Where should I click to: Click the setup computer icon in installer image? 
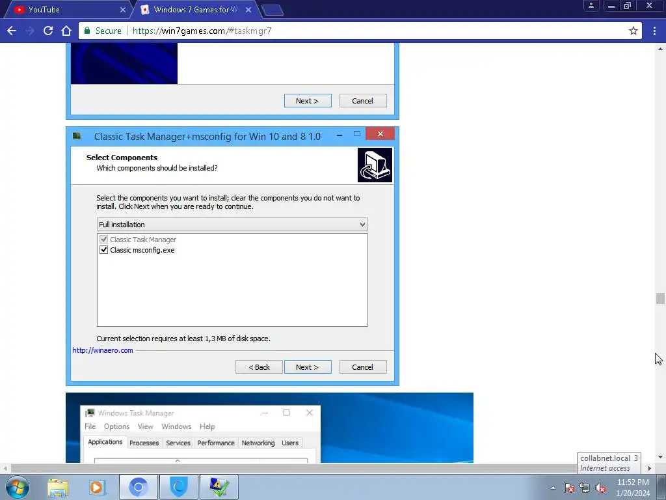coord(375,165)
